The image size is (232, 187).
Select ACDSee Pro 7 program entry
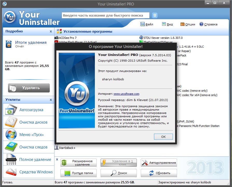point(68,38)
